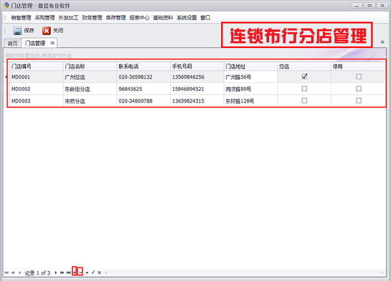
Task: Sort by 门店名称 column header
Action: (x=89, y=66)
